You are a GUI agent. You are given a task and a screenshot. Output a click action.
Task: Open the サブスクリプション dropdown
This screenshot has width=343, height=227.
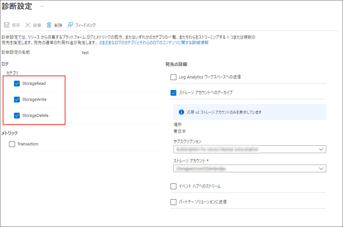click(321, 149)
